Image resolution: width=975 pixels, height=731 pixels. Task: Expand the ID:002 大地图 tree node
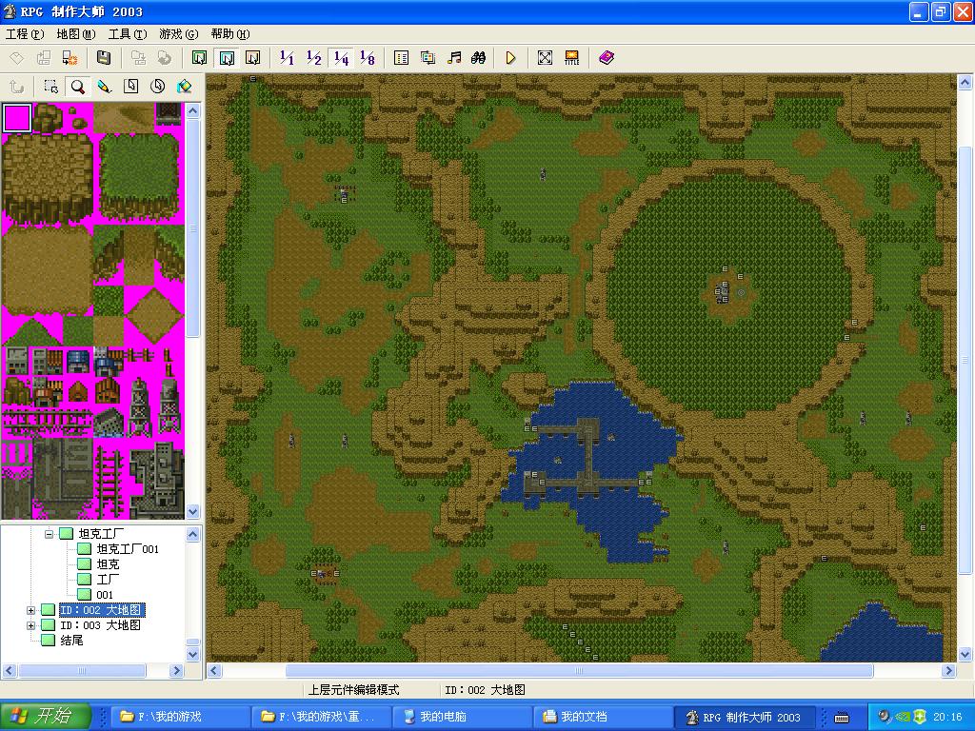coord(30,610)
